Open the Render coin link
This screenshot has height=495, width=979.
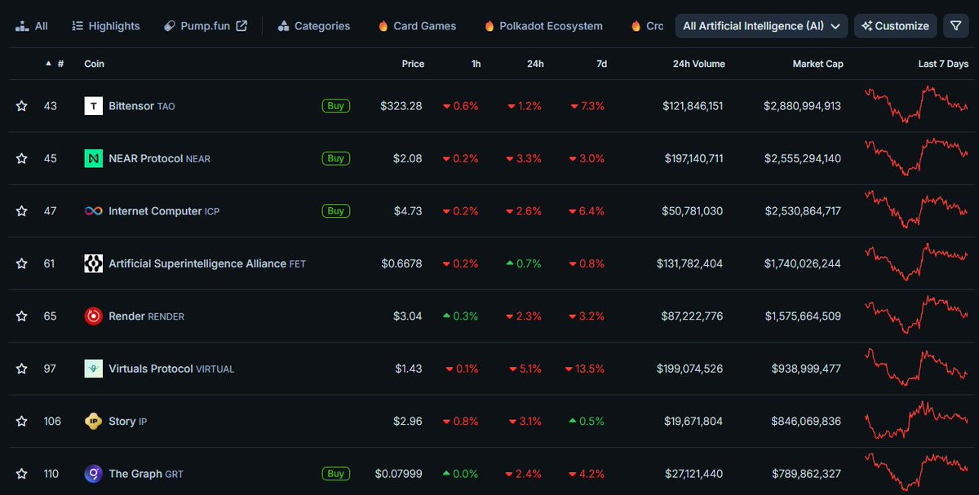click(x=146, y=316)
